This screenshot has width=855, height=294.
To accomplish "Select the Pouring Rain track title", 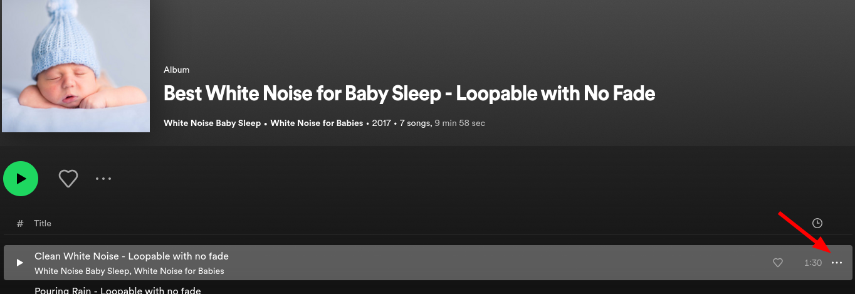I will (x=118, y=290).
